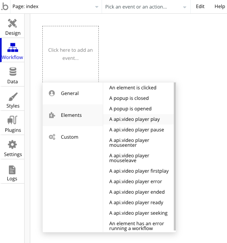Choose A api.video player seeking event

139,213
